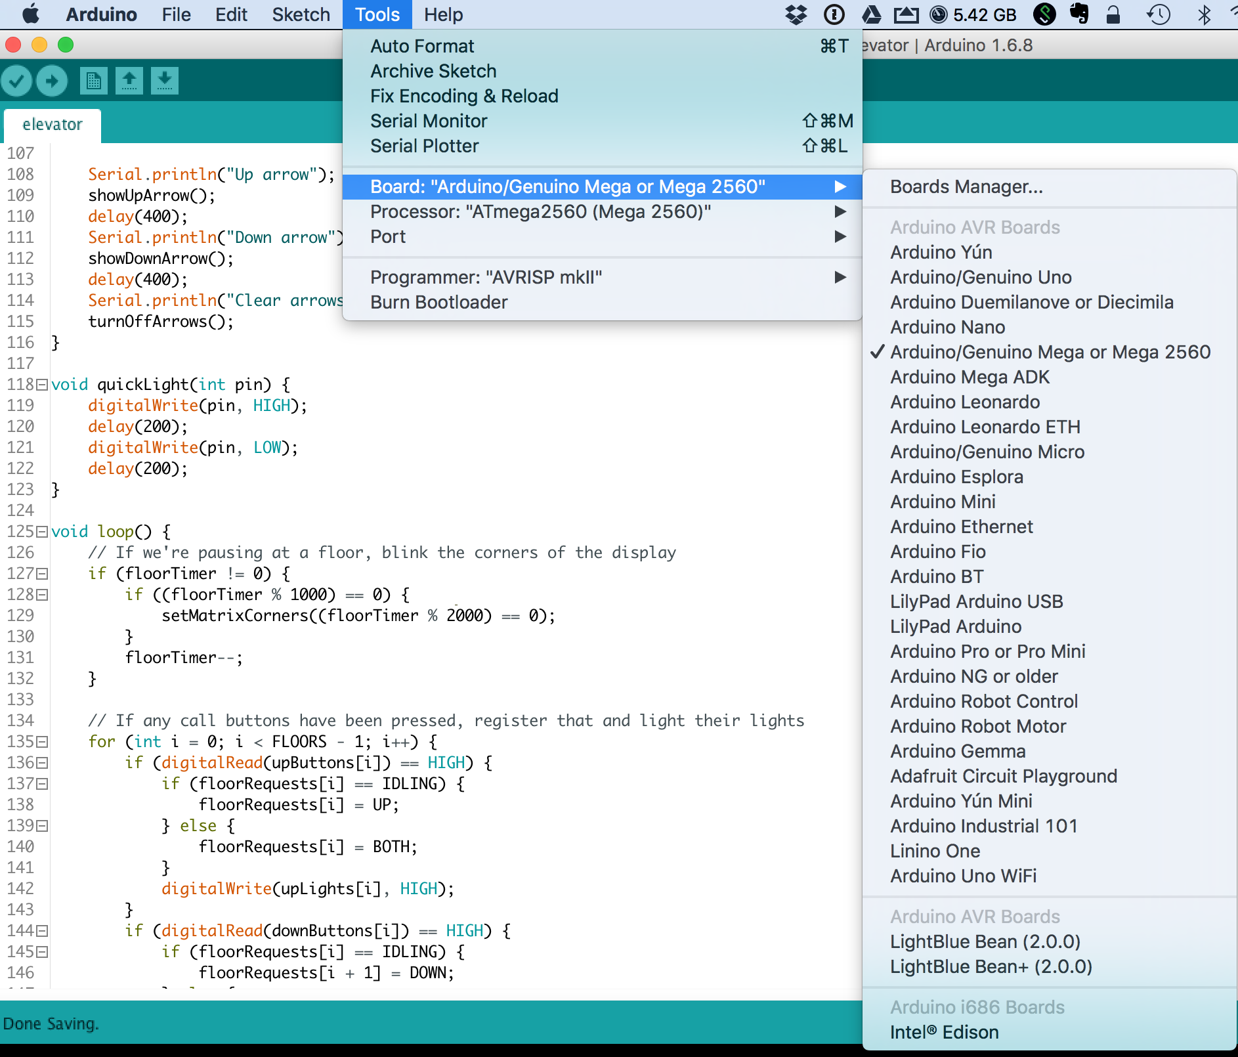Click the Time Machine clock icon
This screenshot has height=1057, width=1238.
[1158, 14]
